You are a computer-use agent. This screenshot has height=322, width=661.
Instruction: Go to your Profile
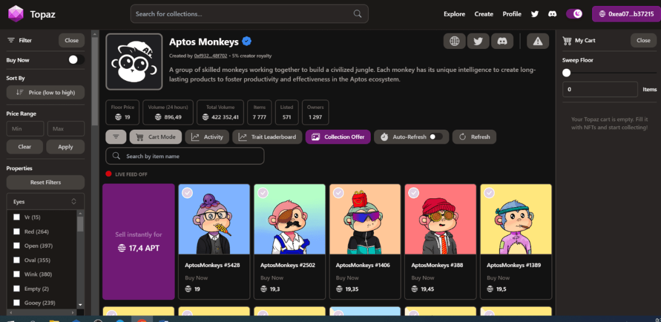coord(512,14)
